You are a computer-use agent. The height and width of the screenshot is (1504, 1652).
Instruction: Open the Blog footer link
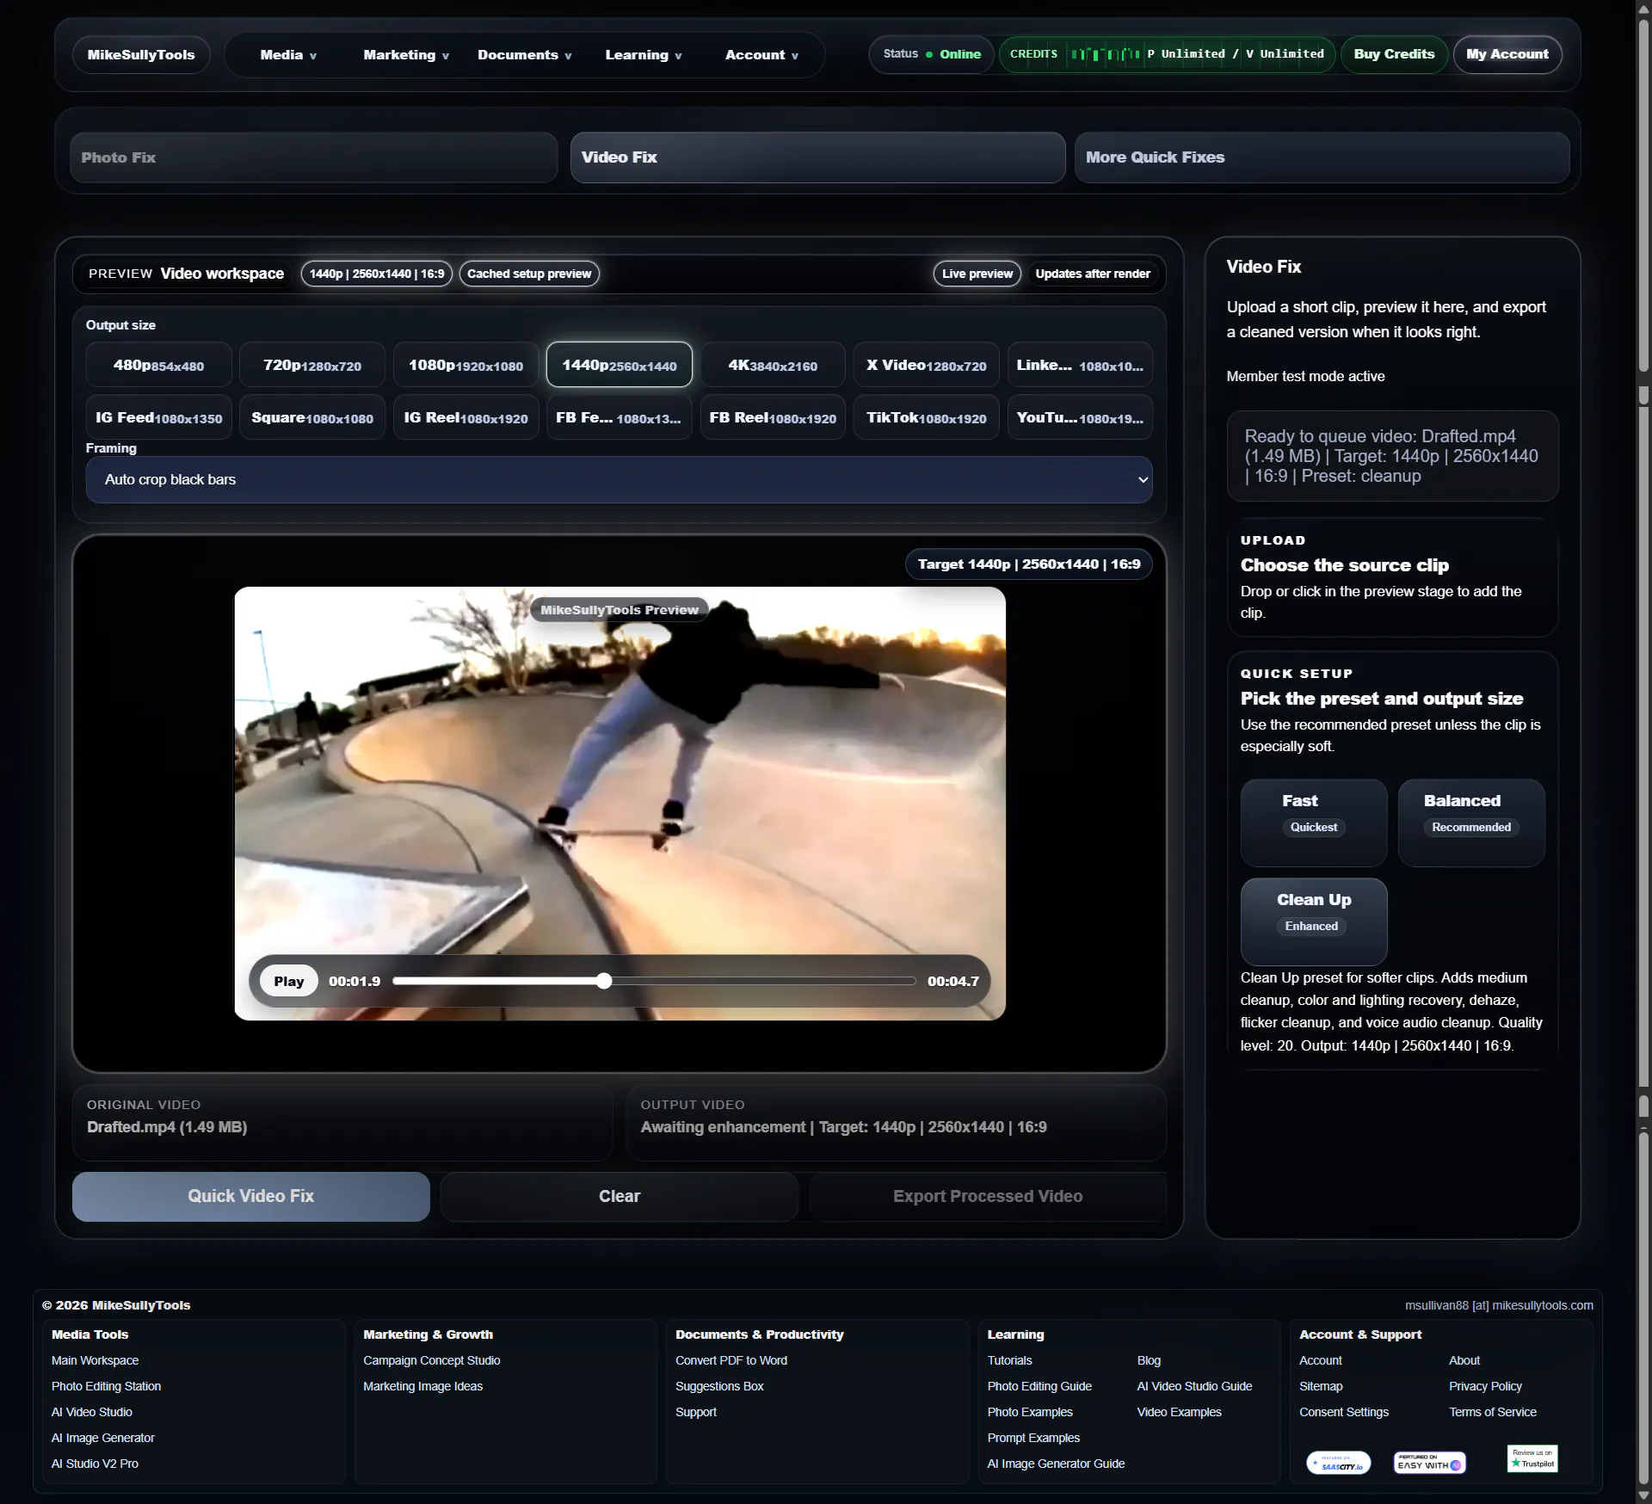tap(1149, 1360)
